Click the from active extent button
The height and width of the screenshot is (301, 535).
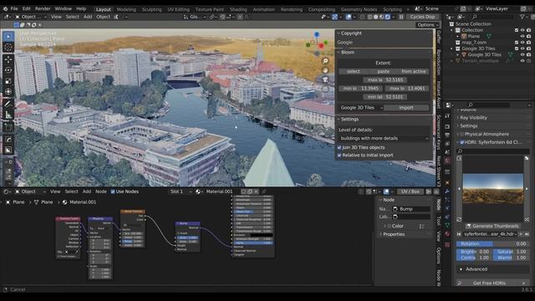pos(414,71)
